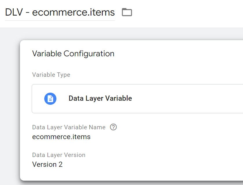Click the top edge of the configuration card
Image resolution: width=243 pixels, height=185 pixels.
pos(130,40)
